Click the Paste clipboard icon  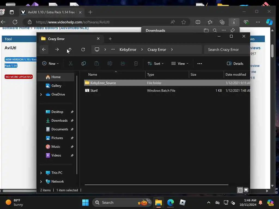[x=97, y=63]
